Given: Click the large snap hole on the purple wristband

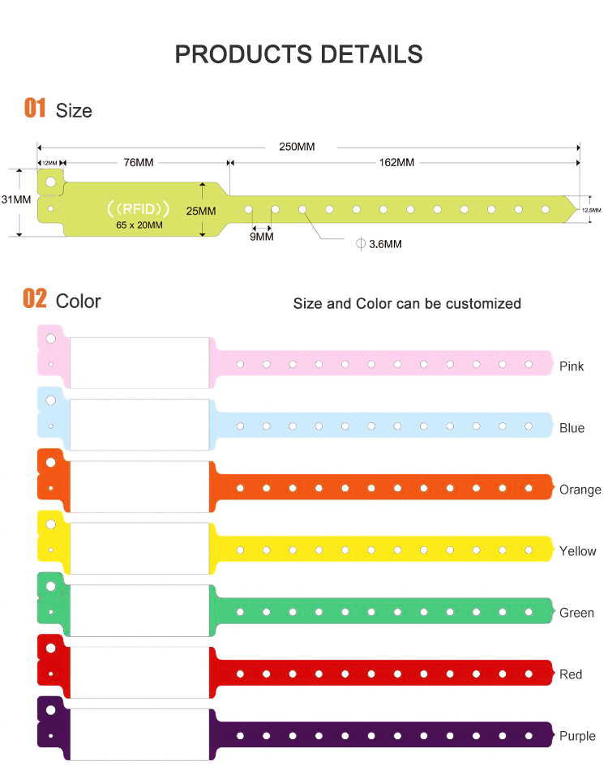Looking at the screenshot, I should coord(50,710).
